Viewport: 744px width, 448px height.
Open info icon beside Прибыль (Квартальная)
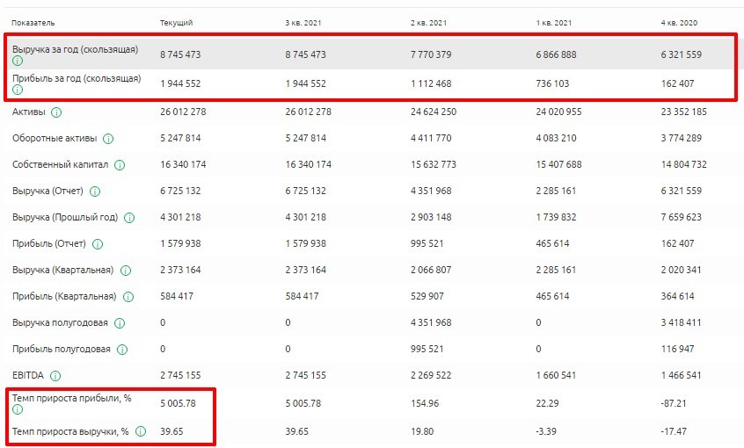pyautogui.click(x=129, y=297)
